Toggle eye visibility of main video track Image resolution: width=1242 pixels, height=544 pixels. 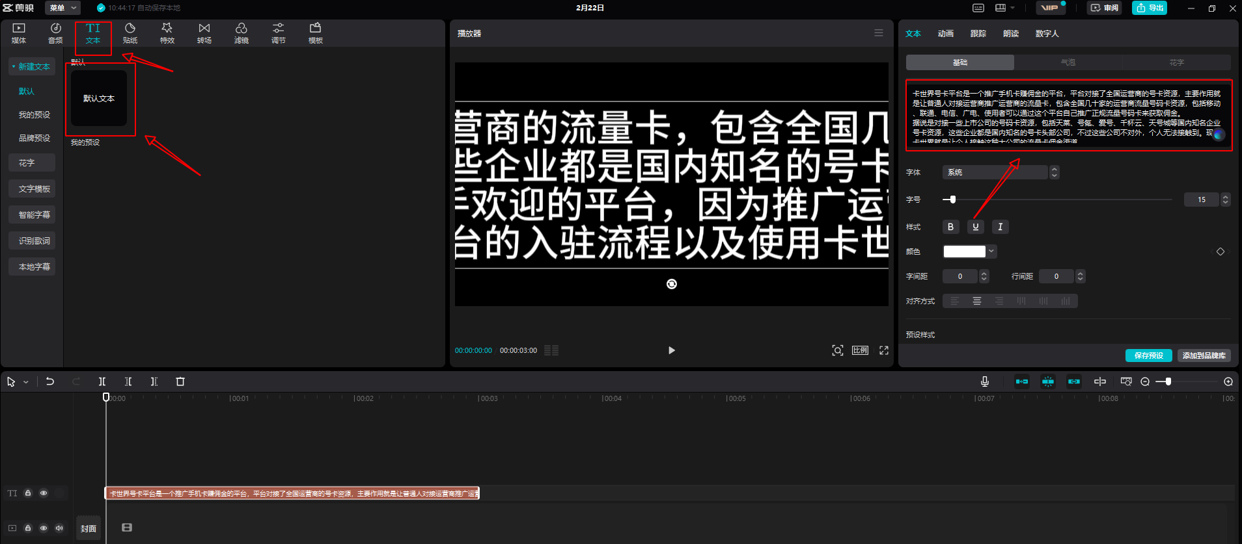click(x=44, y=528)
